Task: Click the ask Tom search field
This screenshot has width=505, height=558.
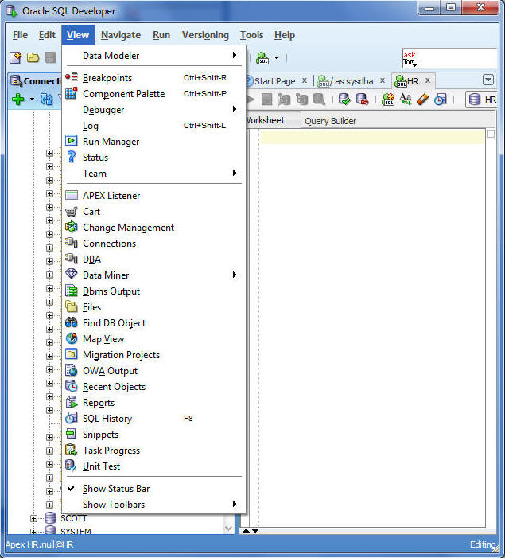Action: click(x=448, y=58)
